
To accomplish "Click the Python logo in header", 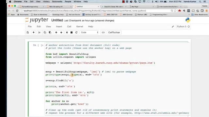I will click(x=188, y=20).
